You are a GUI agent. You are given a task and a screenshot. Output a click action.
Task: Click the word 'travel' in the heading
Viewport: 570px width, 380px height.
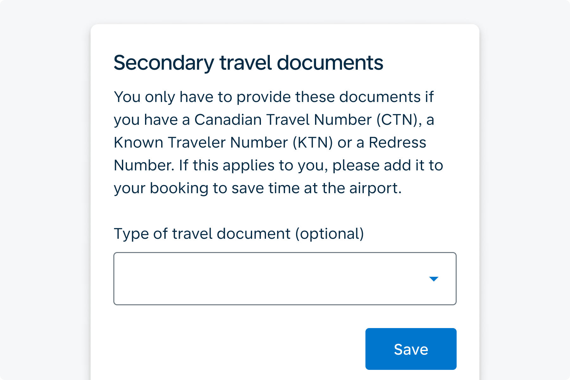click(x=245, y=62)
